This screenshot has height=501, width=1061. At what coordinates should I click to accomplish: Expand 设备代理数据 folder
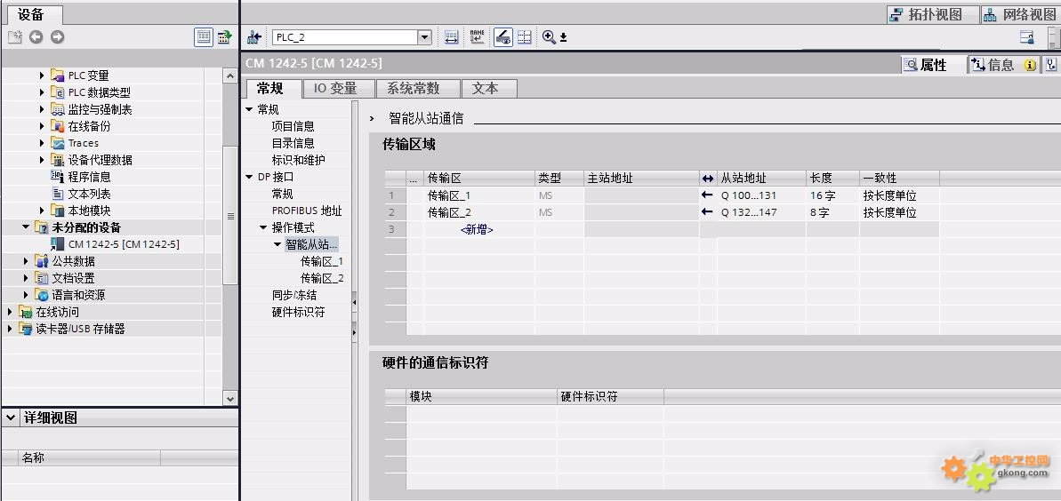click(43, 160)
